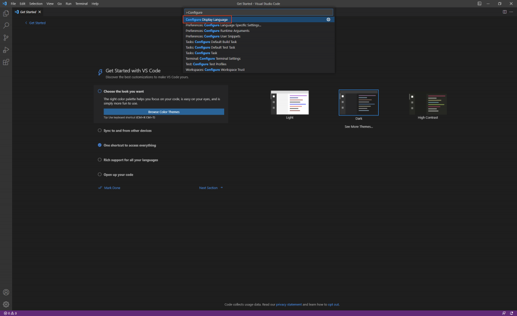Click See More Themes link
The height and width of the screenshot is (316, 517).
358,127
